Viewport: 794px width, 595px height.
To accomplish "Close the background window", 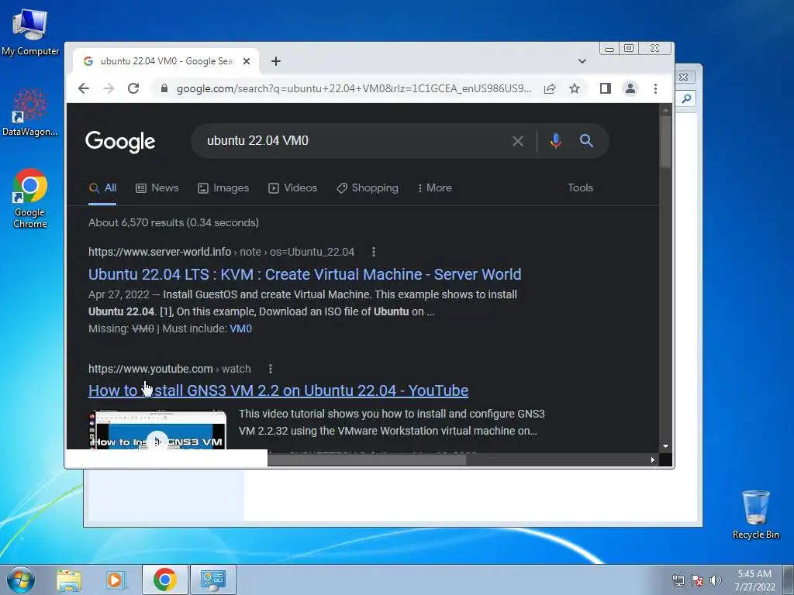I will click(683, 77).
